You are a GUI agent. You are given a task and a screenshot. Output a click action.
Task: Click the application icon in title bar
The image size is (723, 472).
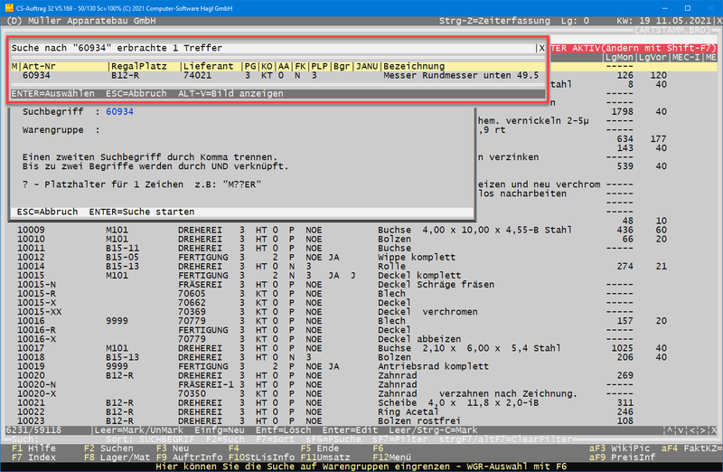[8, 7]
